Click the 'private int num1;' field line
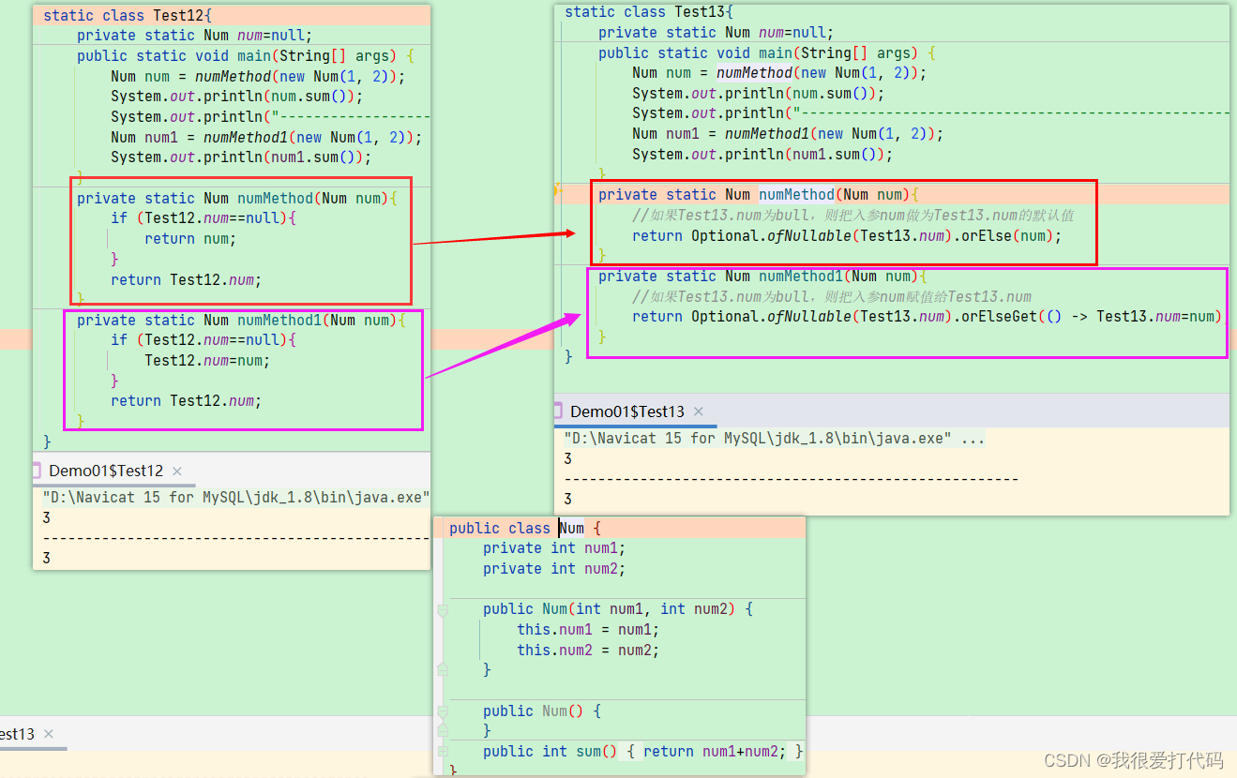This screenshot has width=1237, height=778. (554, 548)
